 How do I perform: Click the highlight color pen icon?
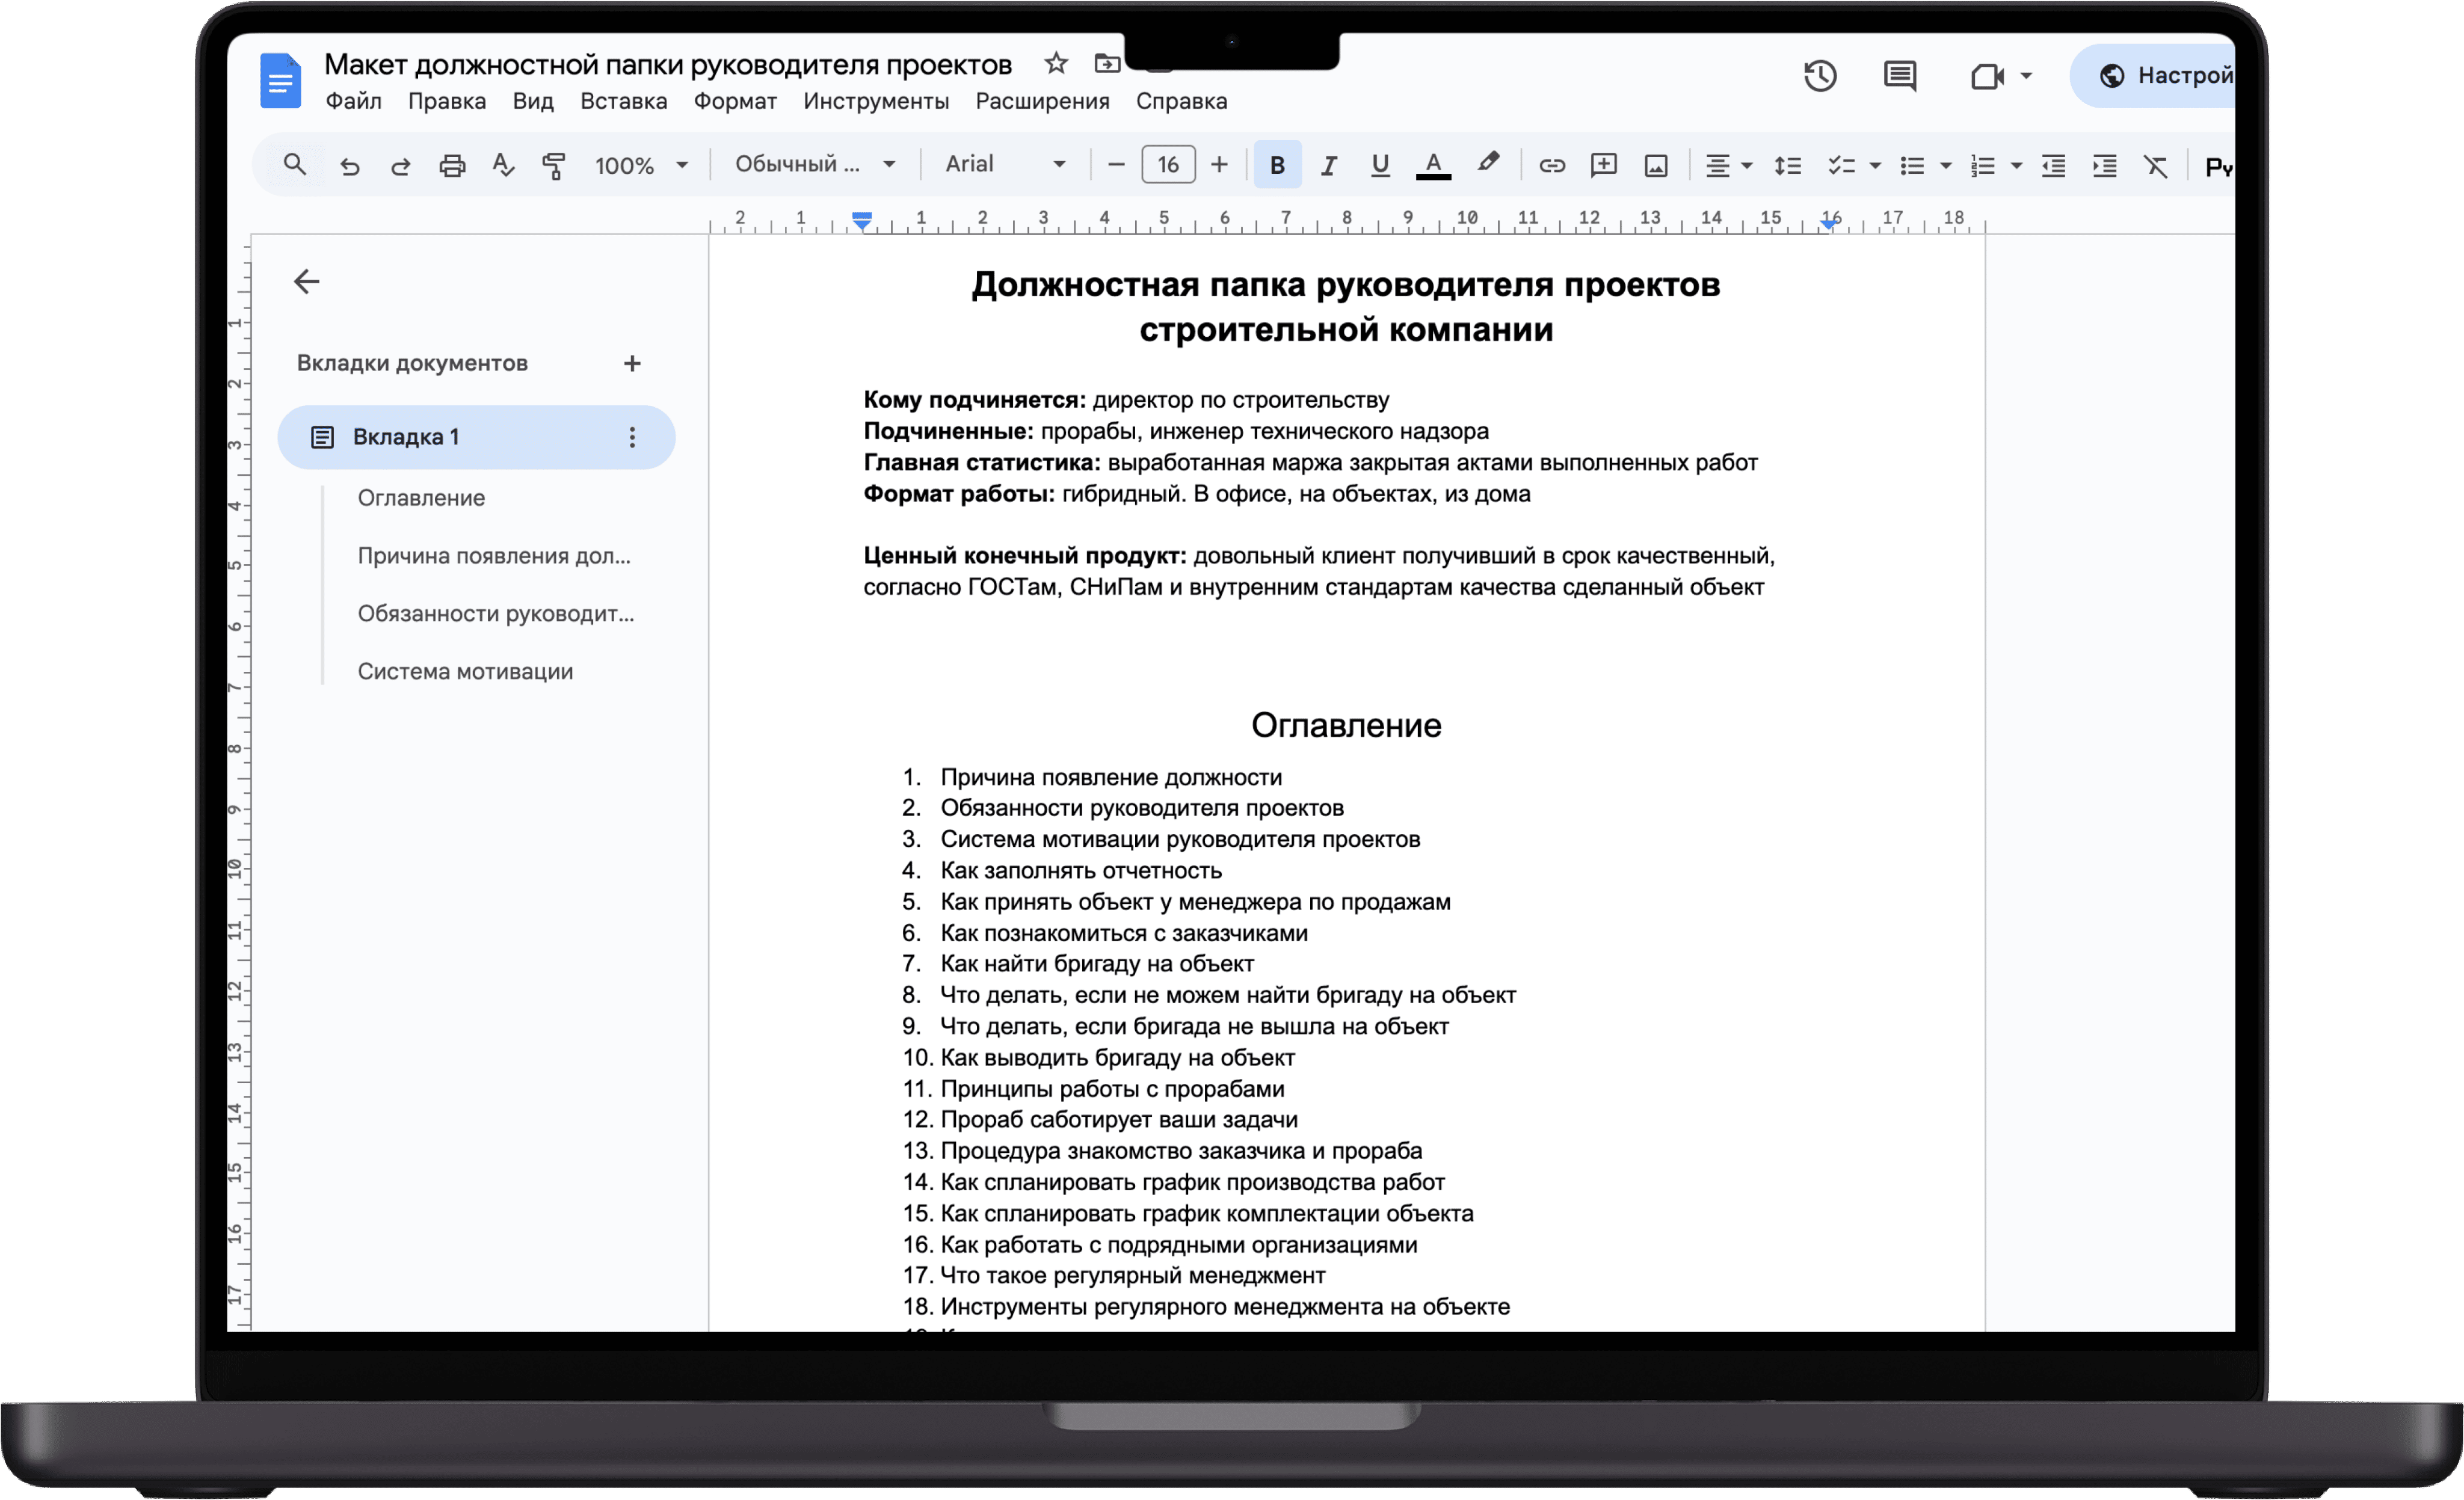point(1487,163)
